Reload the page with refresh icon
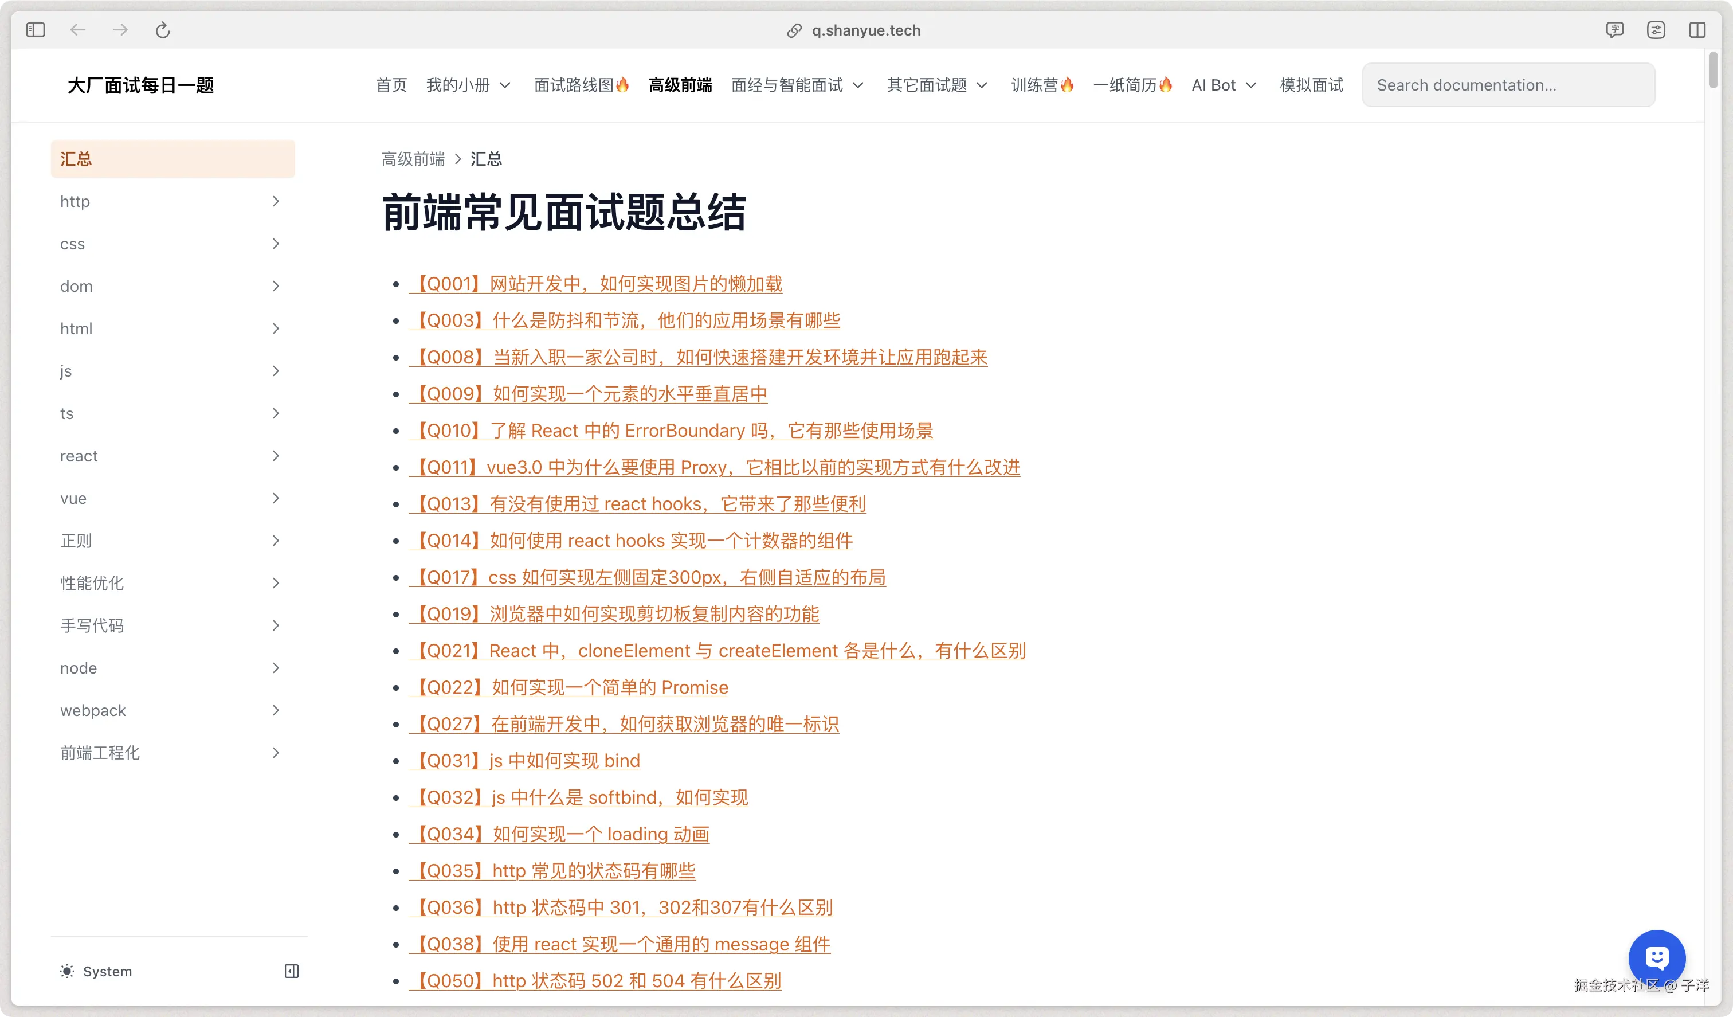Image resolution: width=1733 pixels, height=1017 pixels. point(162,30)
